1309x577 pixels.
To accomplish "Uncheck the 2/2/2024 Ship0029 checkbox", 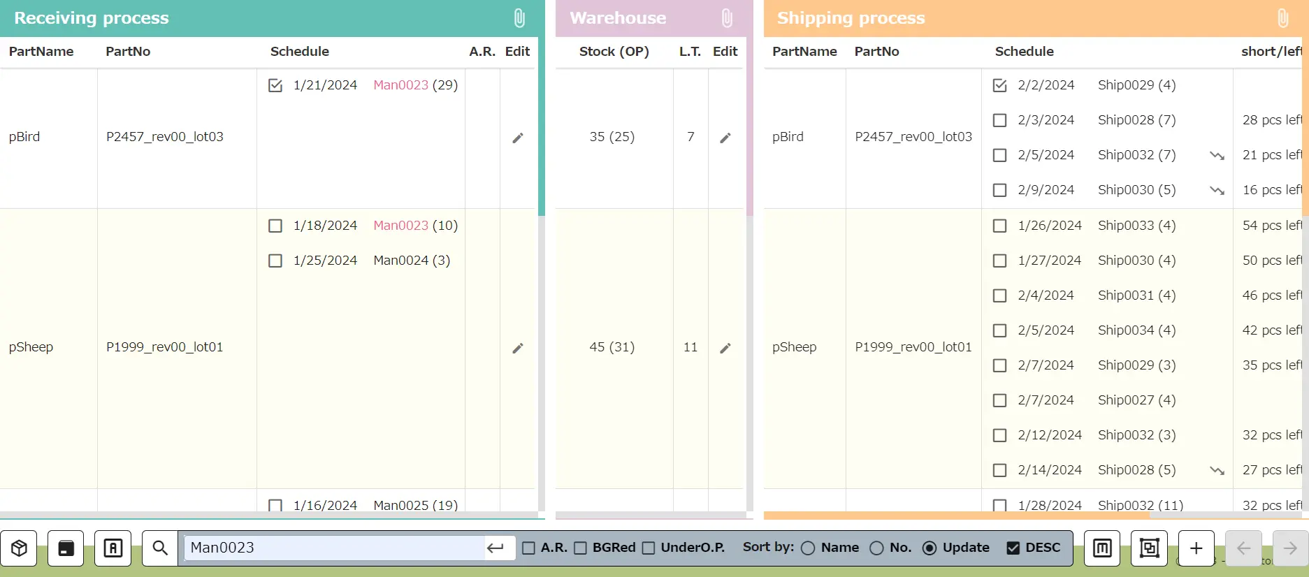I will pyautogui.click(x=1000, y=85).
